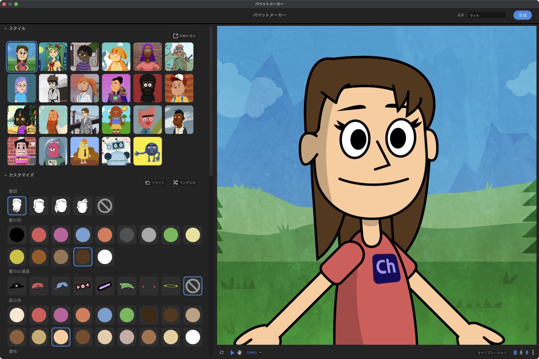Choose the blue robot puppet style
Screen dimensions: 539x359
point(116,151)
